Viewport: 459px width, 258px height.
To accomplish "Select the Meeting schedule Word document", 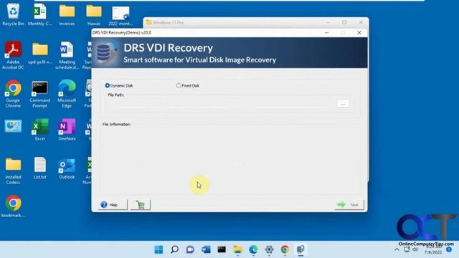I will click(x=67, y=55).
